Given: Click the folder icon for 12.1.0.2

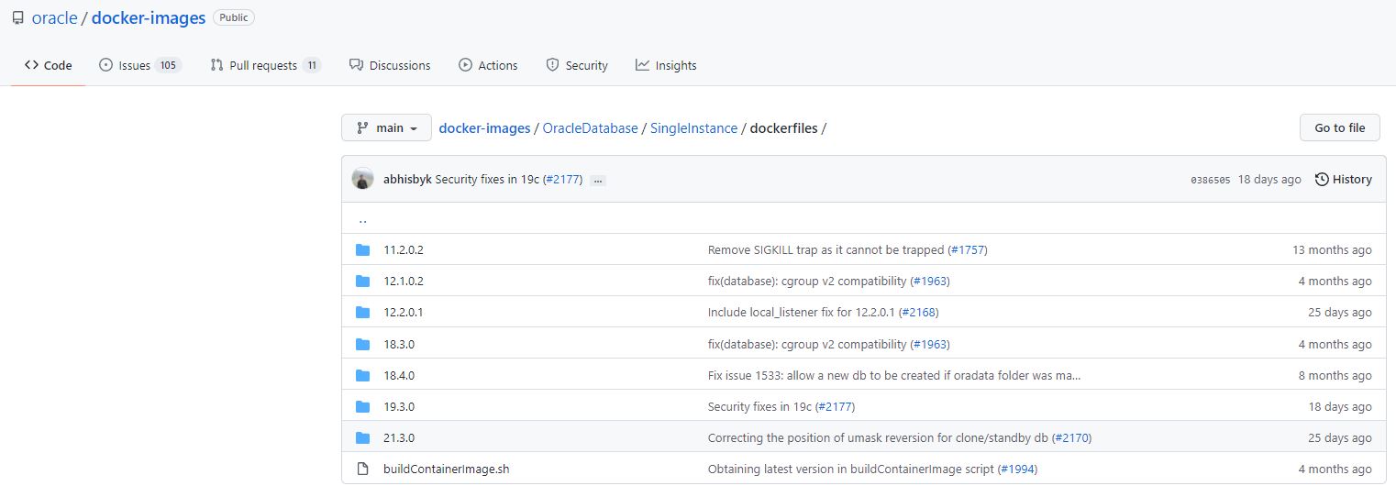Looking at the screenshot, I should (x=362, y=282).
